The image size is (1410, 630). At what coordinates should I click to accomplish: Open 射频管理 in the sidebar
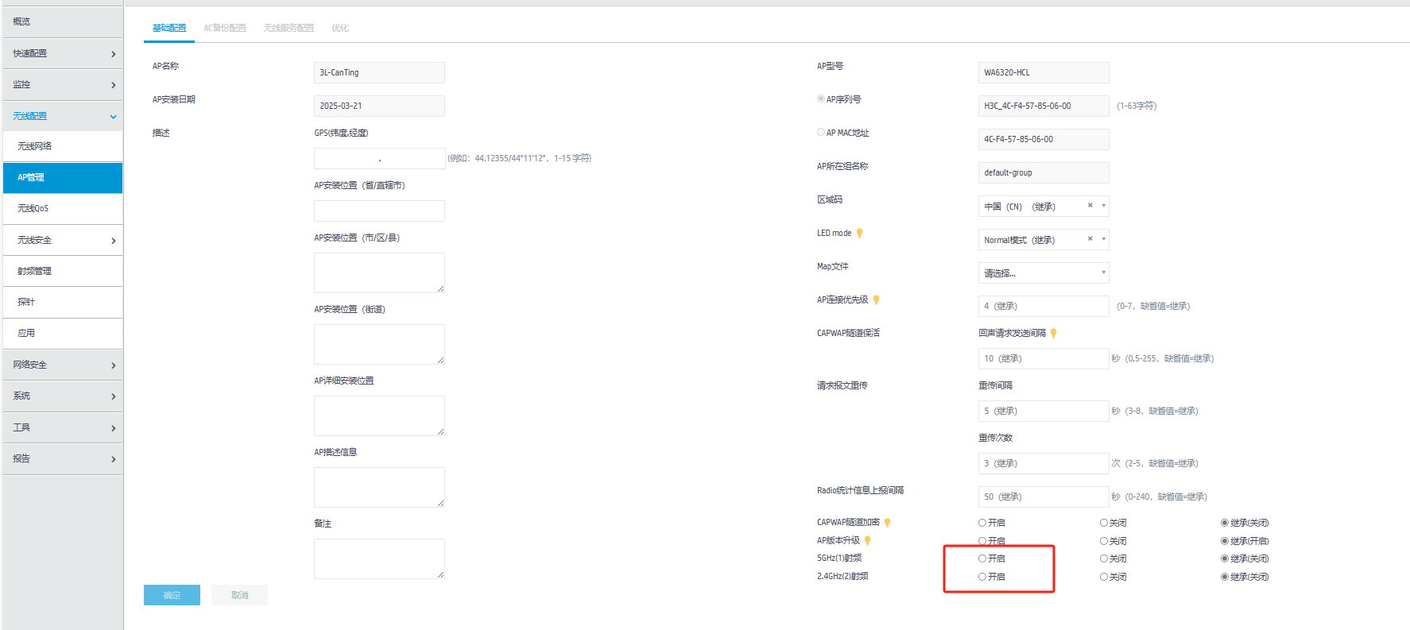pos(63,271)
